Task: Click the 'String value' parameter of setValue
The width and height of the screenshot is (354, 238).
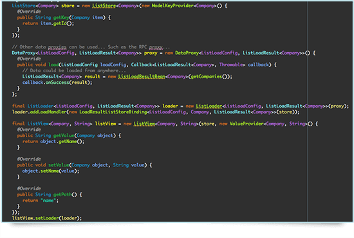Action: coord(129,165)
